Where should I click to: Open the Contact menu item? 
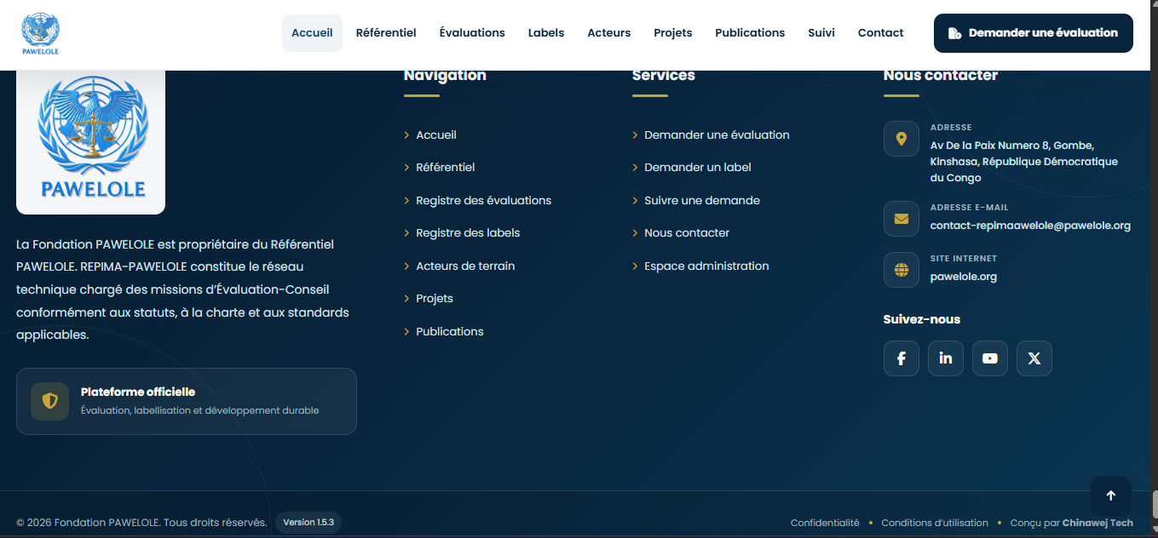(880, 33)
